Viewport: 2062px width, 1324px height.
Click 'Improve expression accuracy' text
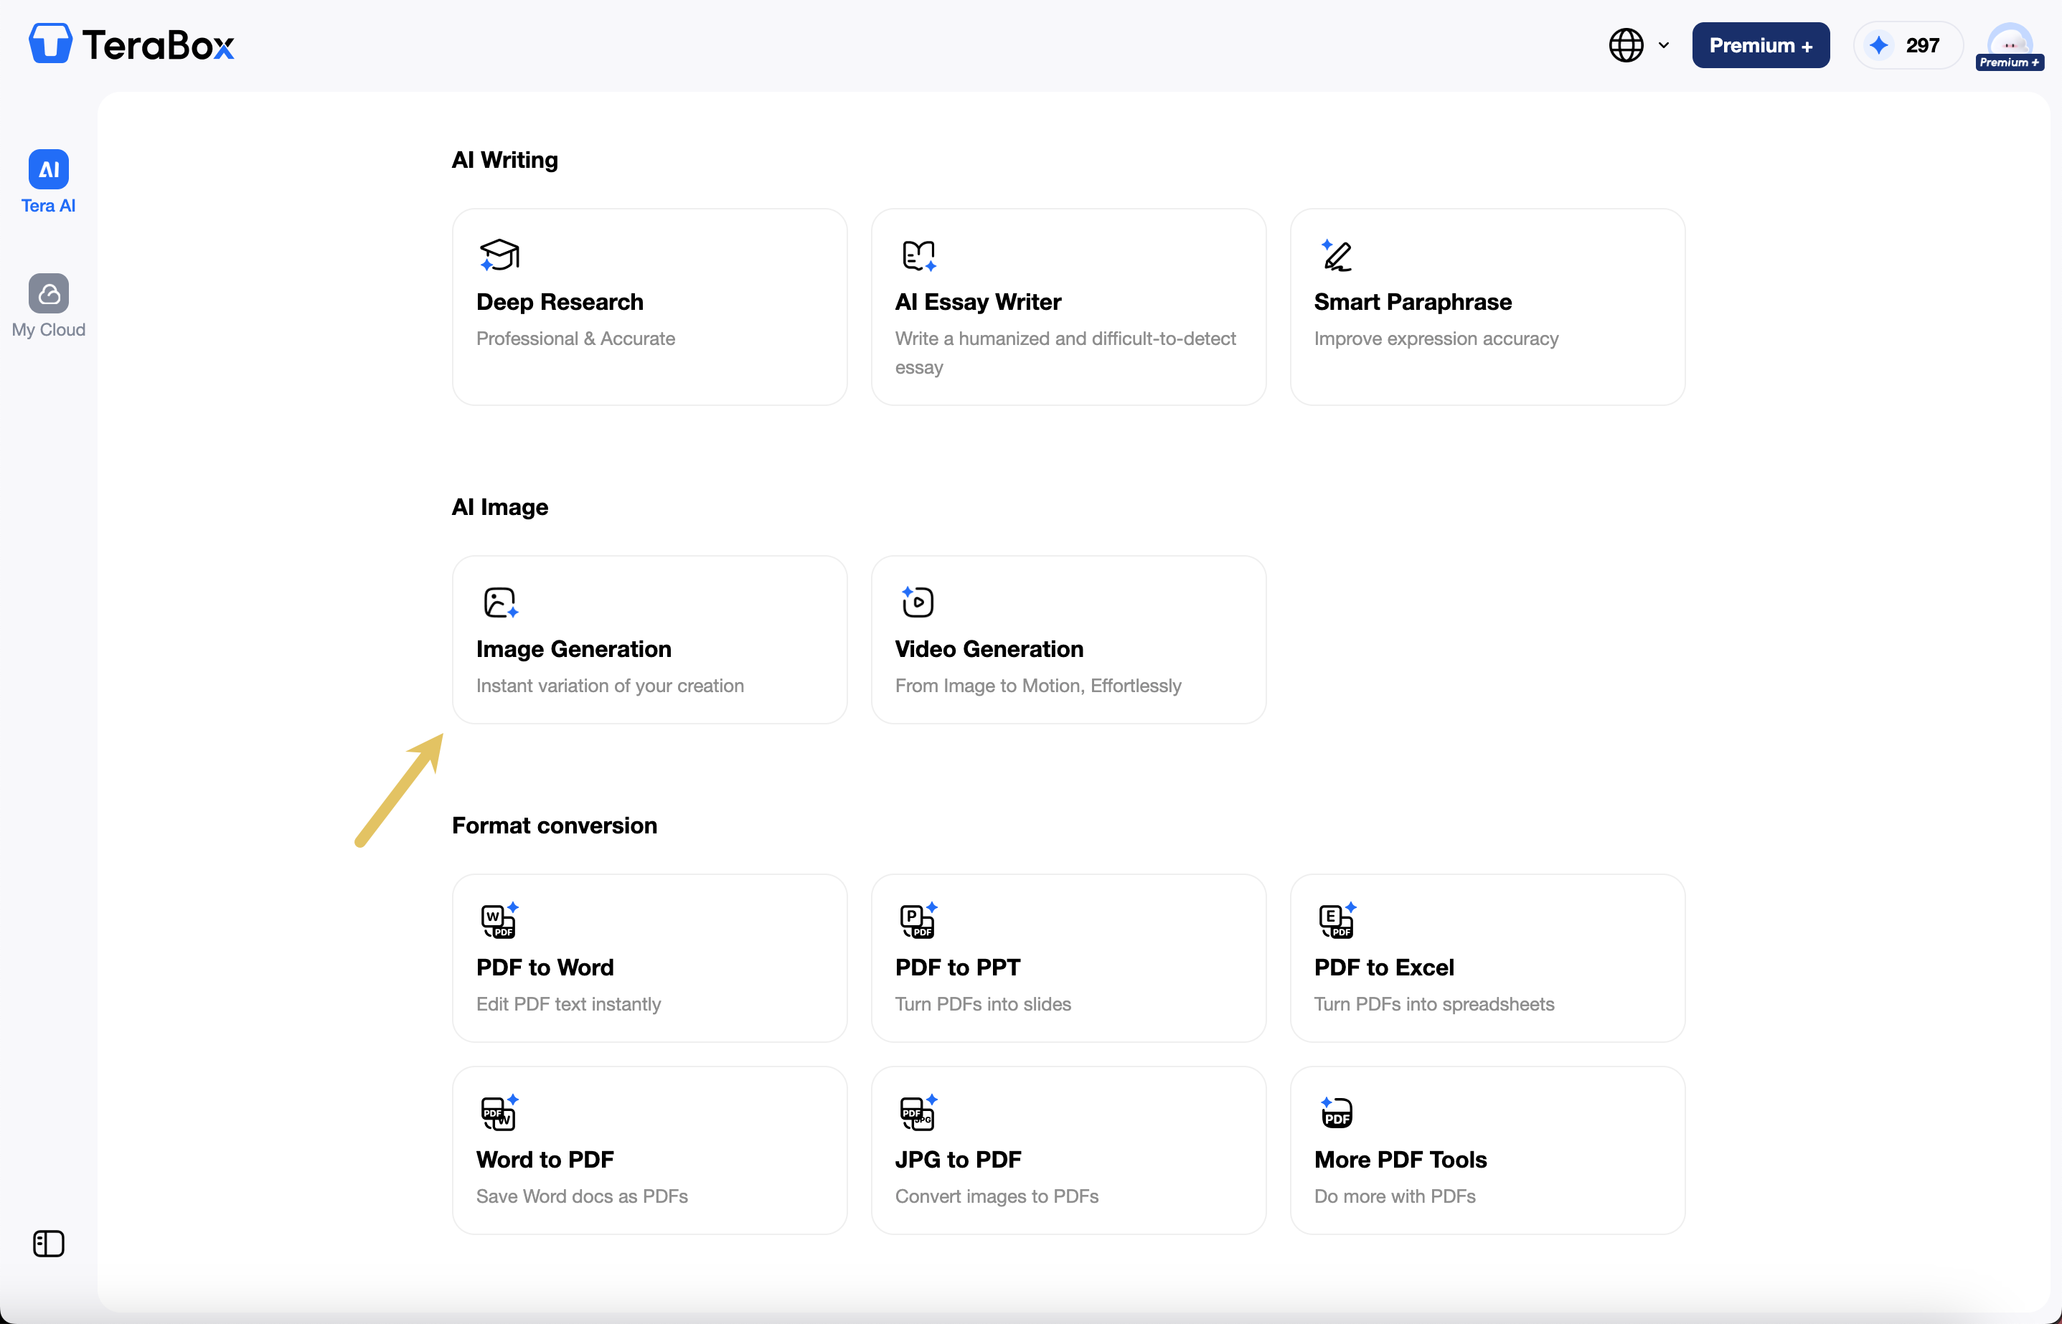tap(1436, 339)
